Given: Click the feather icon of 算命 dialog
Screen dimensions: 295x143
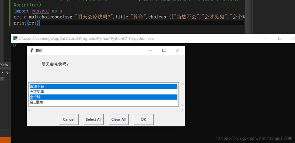Looking at the screenshot, I should (32, 50).
